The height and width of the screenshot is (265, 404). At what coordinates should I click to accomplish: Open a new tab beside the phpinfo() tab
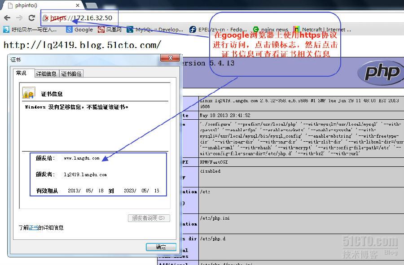pyautogui.click(x=92, y=5)
